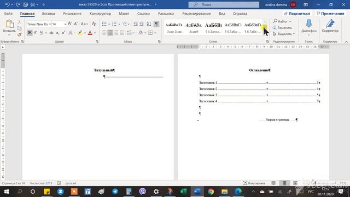
Task: Switch to Макет tab
Action: click(x=124, y=14)
